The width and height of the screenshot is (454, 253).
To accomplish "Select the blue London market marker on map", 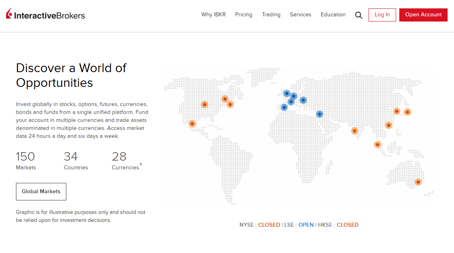I will 284,108.
